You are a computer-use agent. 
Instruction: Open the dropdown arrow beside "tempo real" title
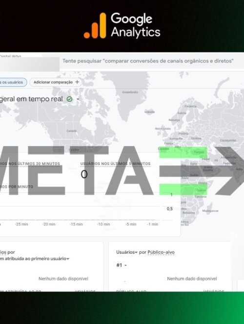pos(78,99)
